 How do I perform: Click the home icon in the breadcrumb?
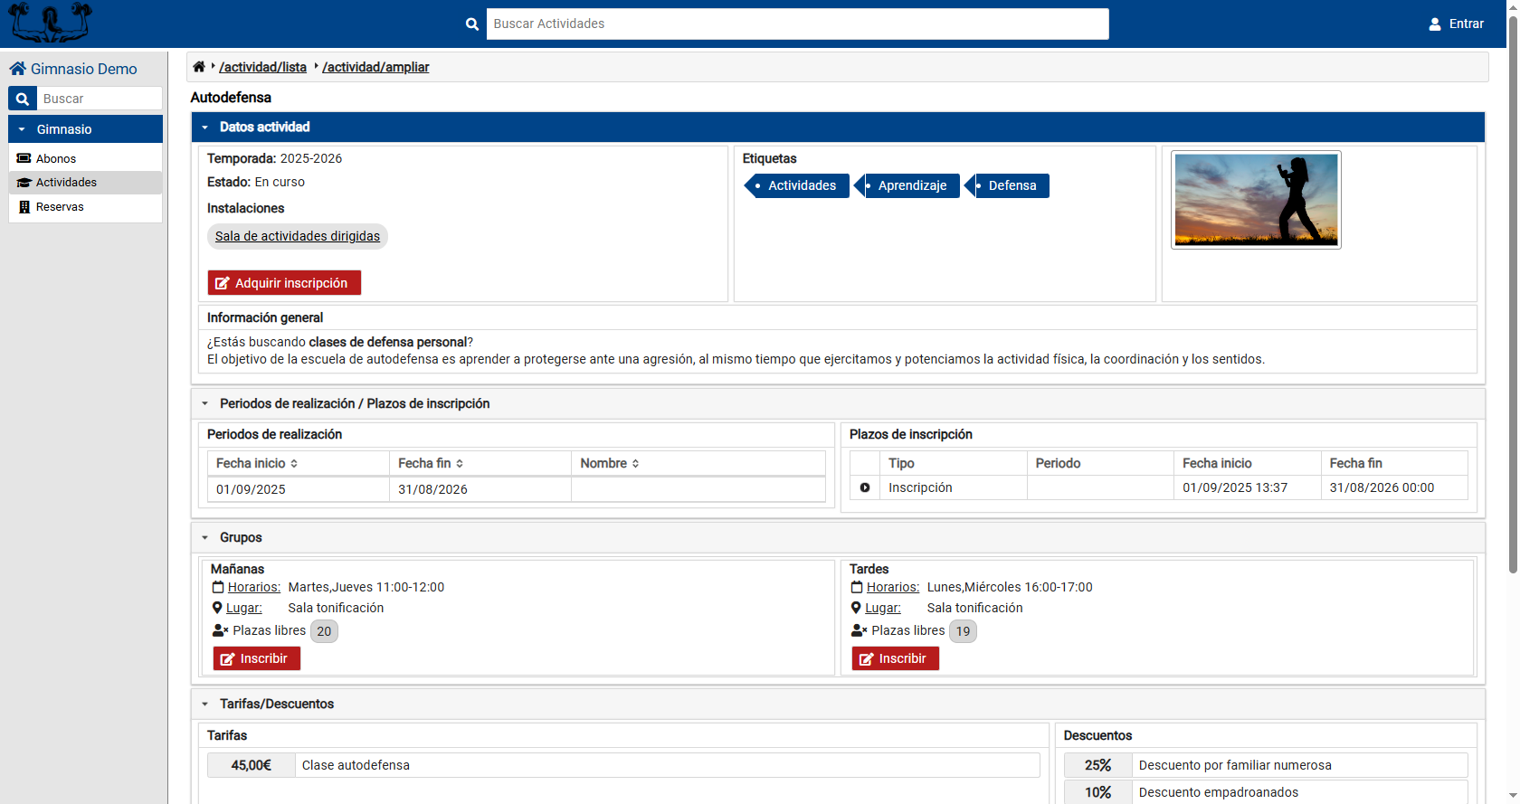pos(199,67)
